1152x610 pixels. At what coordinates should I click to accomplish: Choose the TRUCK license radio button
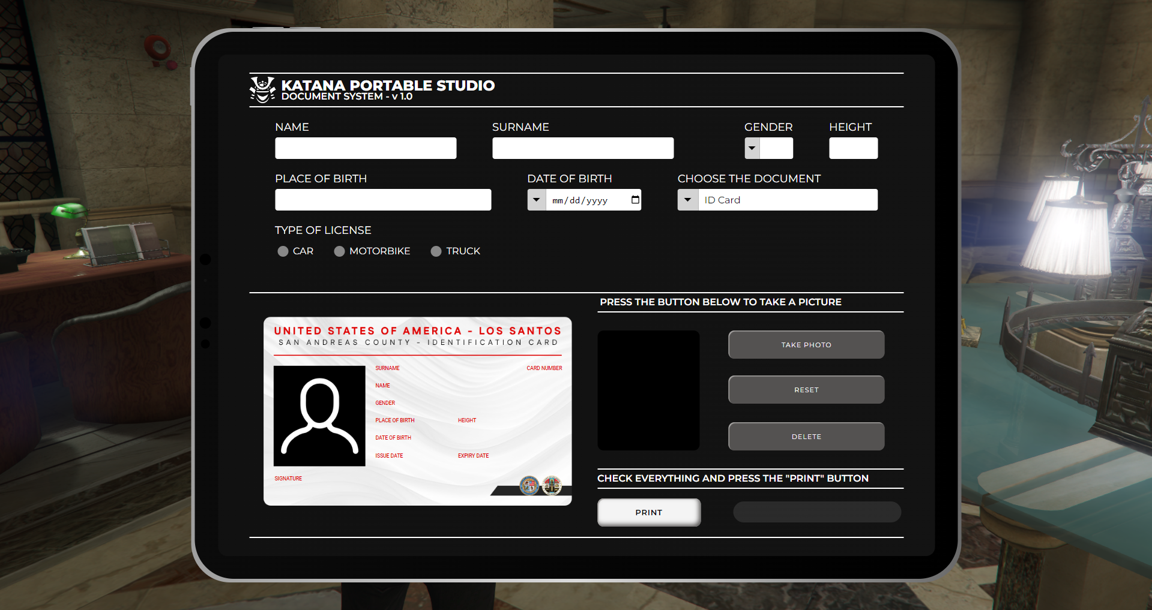436,251
